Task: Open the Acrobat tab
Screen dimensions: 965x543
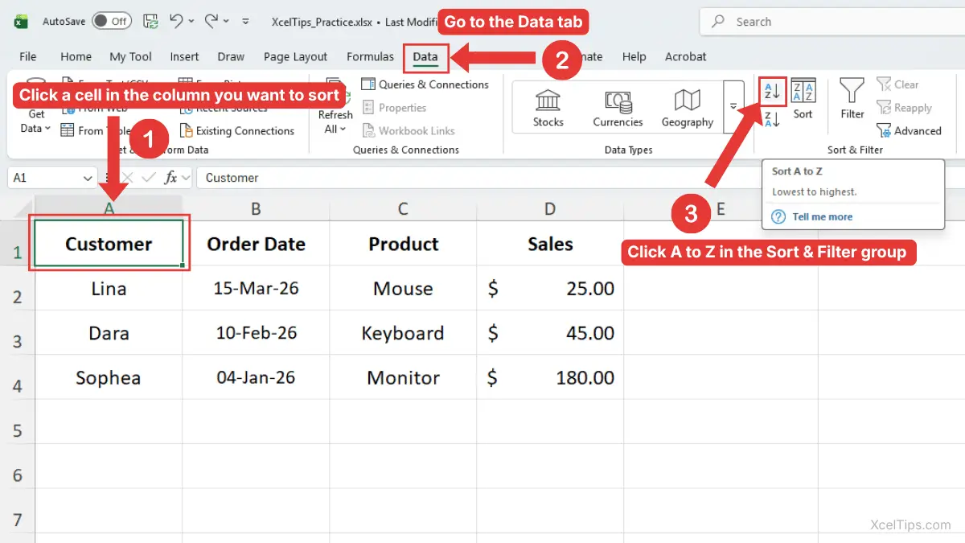Action: click(x=685, y=56)
